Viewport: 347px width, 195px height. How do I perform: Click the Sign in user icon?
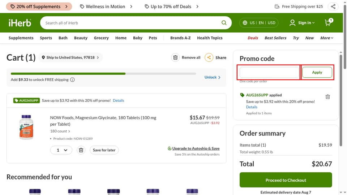pyautogui.click(x=292, y=22)
